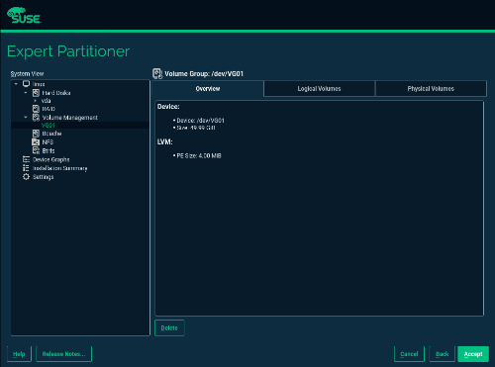
Task: Select the vda disk entry
Action: [46, 101]
